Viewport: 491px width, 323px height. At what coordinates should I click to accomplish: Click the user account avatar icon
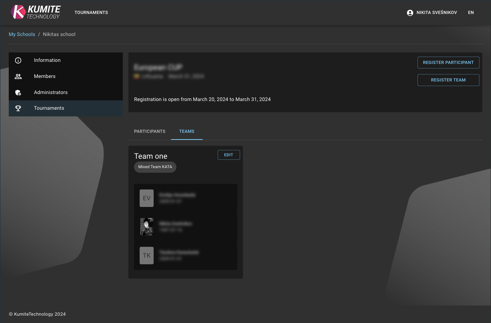click(410, 13)
